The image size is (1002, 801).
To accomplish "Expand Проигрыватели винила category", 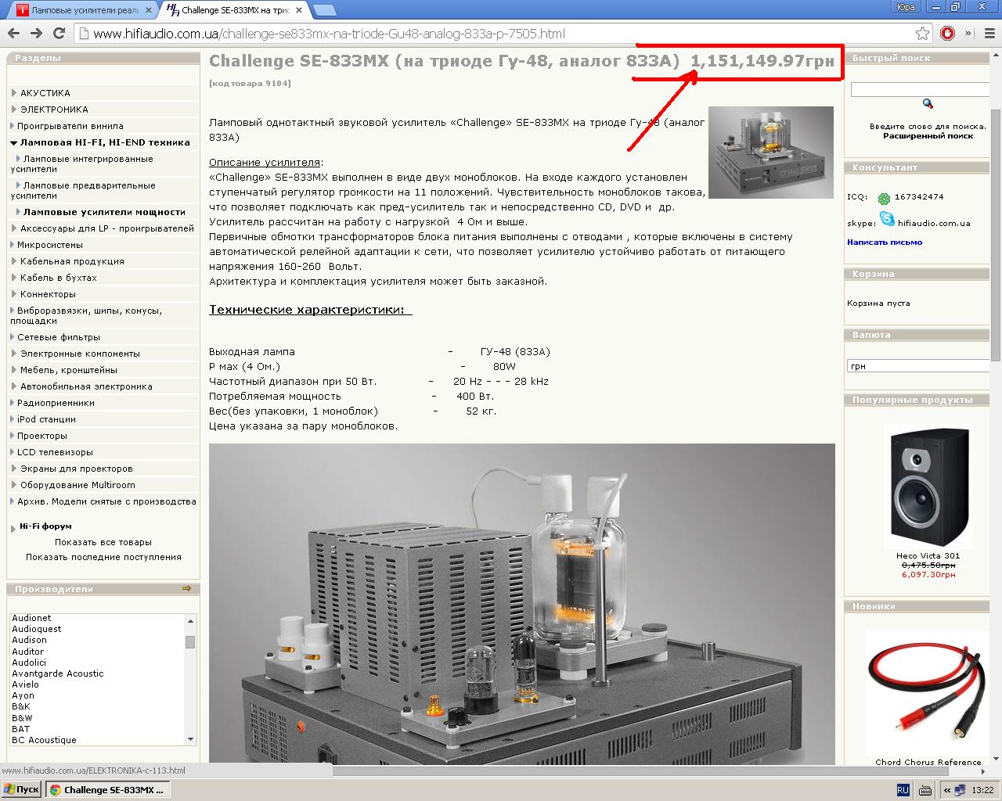I will (x=70, y=126).
